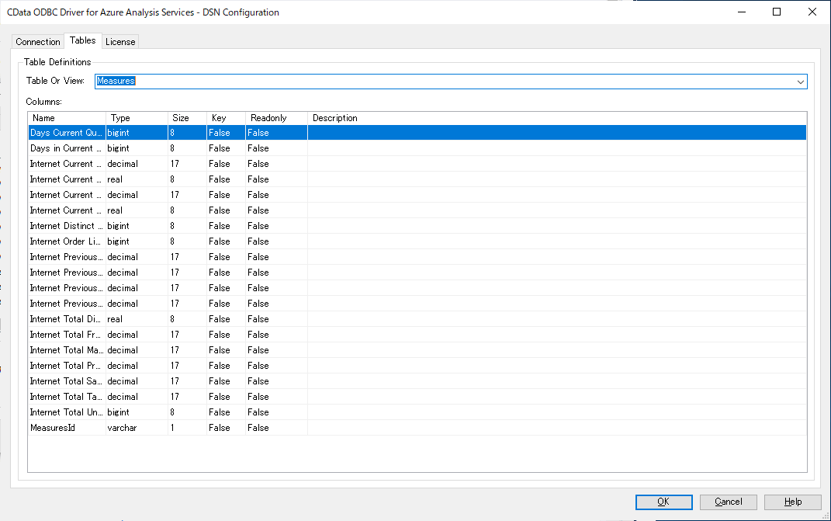Click bigint type in Days in Current row
The height and width of the screenshot is (521, 831).
click(x=118, y=148)
